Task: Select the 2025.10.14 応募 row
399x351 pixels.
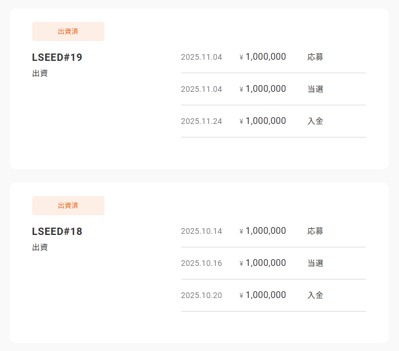Action: coord(274,231)
